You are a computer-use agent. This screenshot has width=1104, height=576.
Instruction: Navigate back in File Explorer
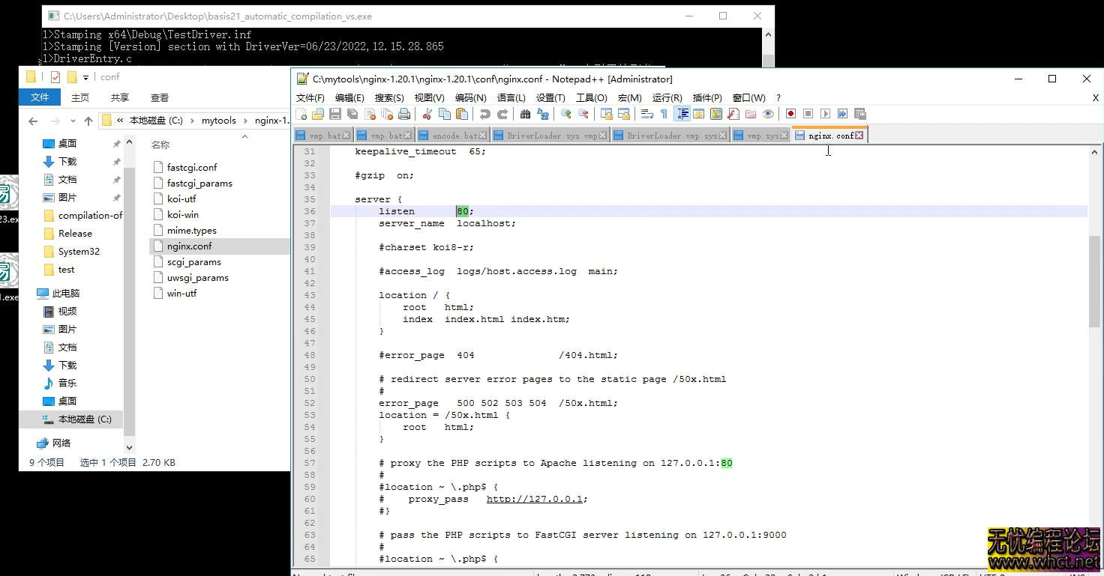point(33,120)
